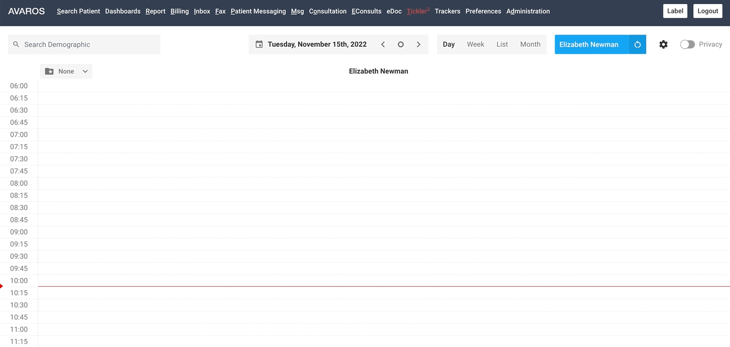730x347 pixels.
Task: Enable the Privacy toggle
Action: pyautogui.click(x=687, y=44)
